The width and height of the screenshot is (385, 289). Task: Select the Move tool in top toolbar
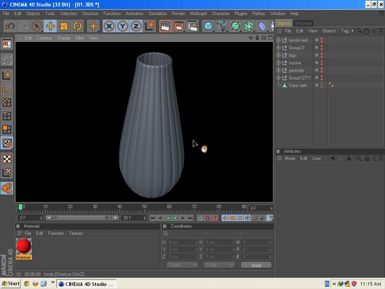click(50, 26)
